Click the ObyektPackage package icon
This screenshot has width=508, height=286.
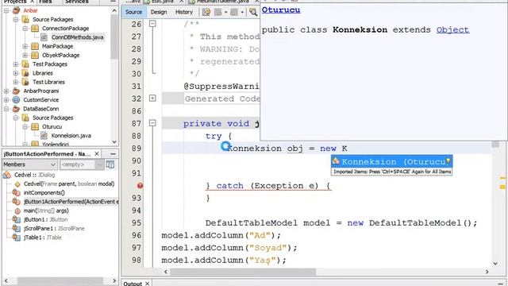[35, 55]
